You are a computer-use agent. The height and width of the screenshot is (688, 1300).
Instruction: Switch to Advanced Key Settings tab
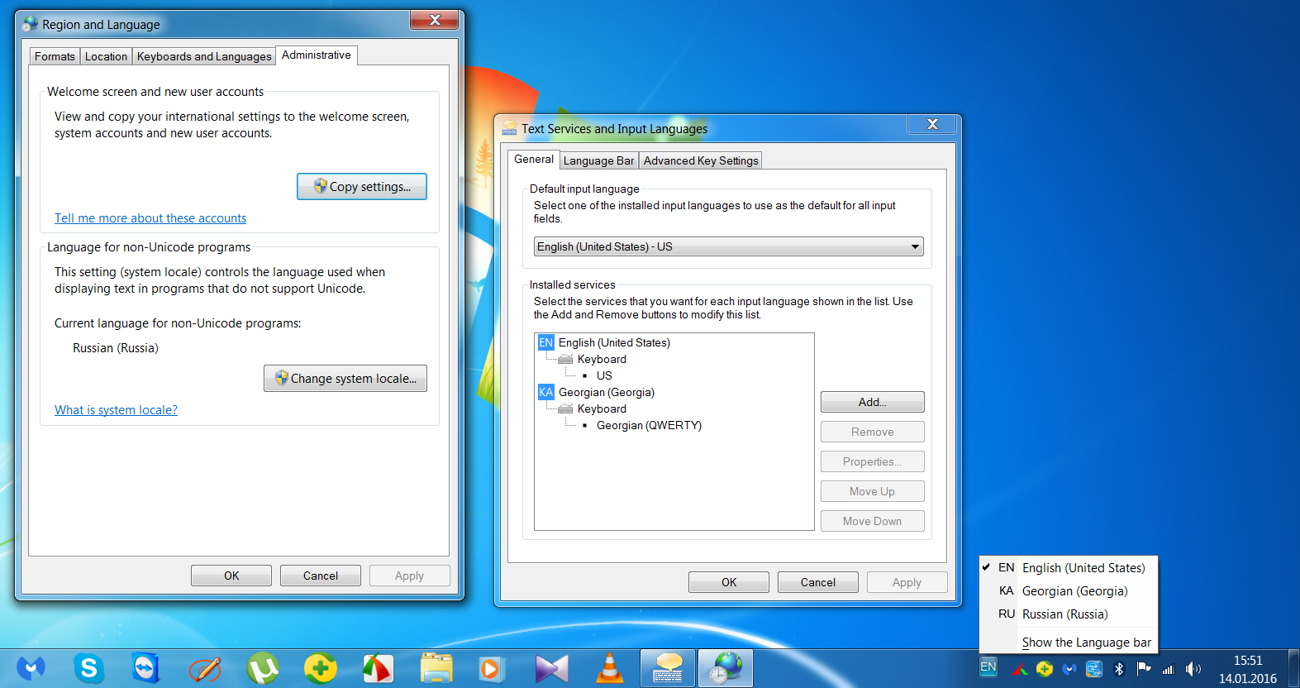701,160
